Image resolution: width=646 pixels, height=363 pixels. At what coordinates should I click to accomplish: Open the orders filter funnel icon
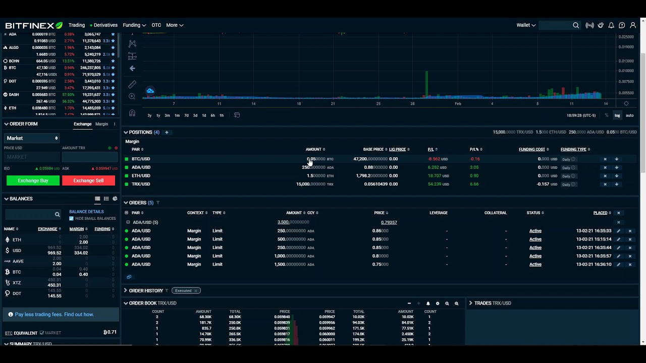click(158, 203)
